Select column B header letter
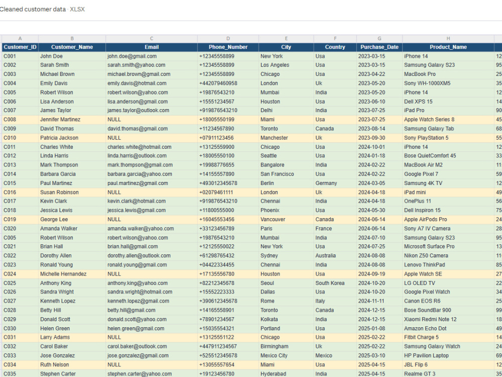Viewport: 502px width, 377px height. point(72,39)
